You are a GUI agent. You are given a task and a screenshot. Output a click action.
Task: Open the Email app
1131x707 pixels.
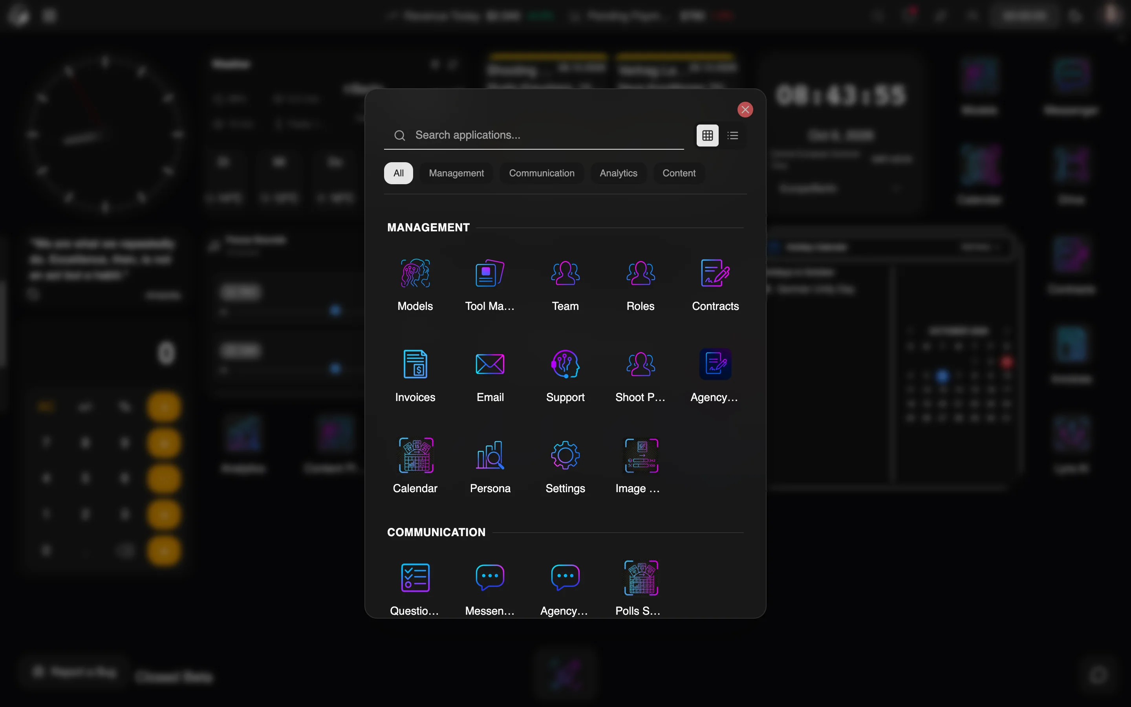click(490, 376)
